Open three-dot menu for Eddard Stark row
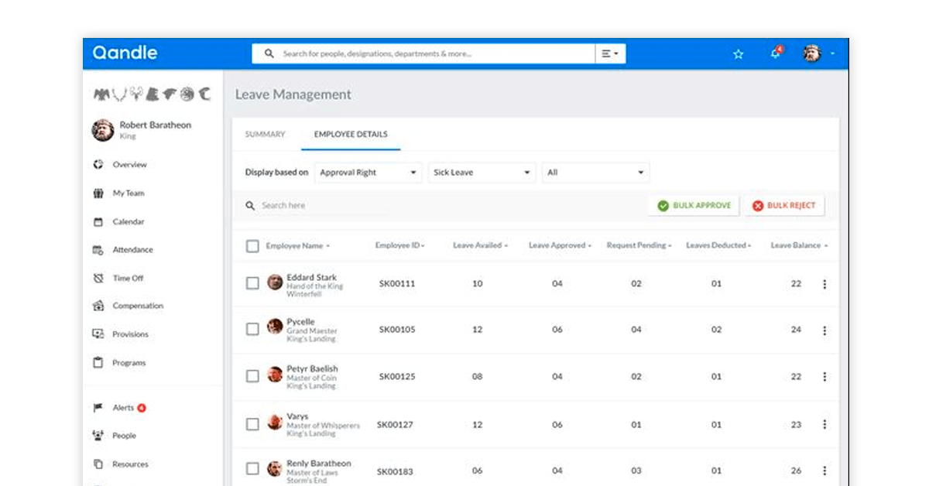Screen dimensions: 929x486 click(x=824, y=284)
